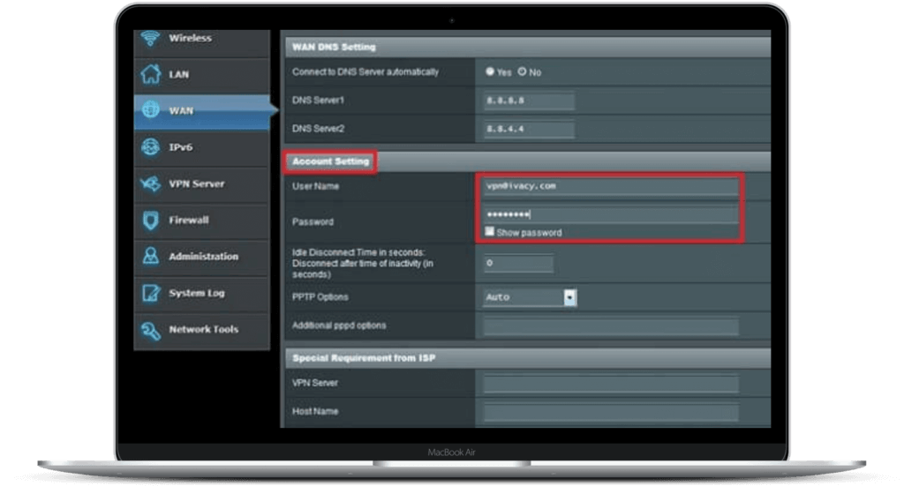904x486 pixels.
Task: Click the WAN DNS Setting header
Action: pyautogui.click(x=528, y=48)
